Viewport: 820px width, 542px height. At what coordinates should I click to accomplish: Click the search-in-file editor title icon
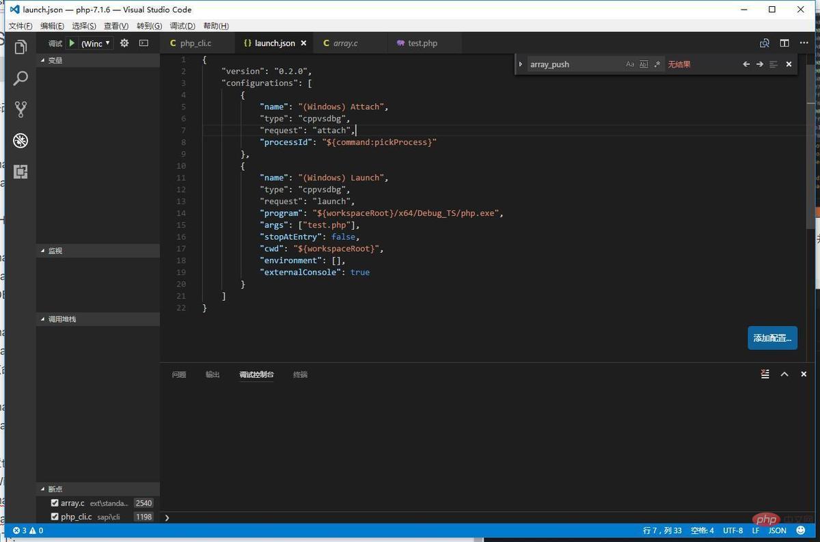[x=765, y=43]
